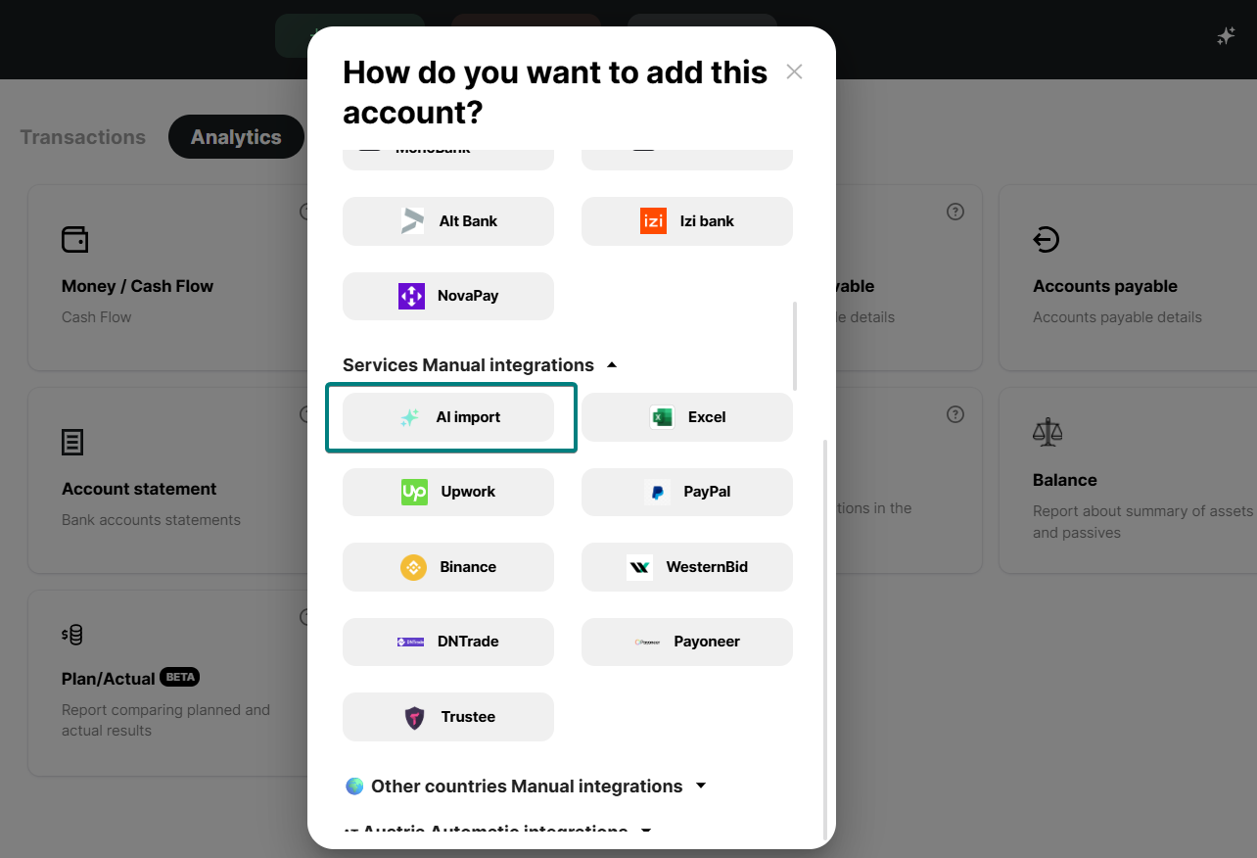Expand Other countries Manual integrations
Screen dimensions: 1257x858
(x=700, y=786)
